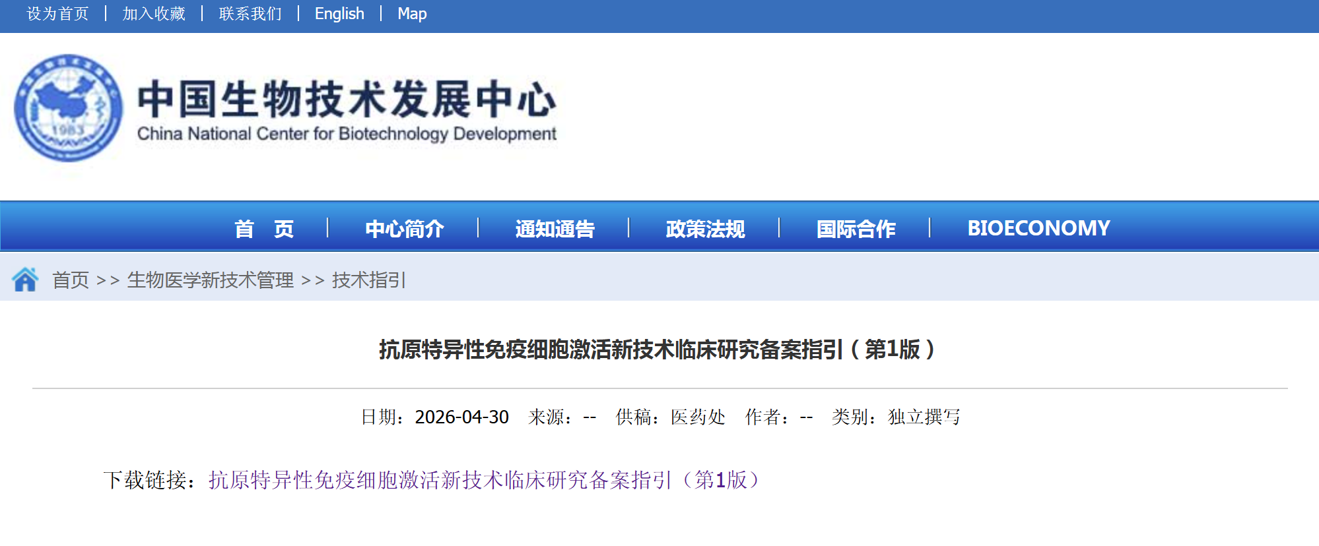Click the 技术指引 breadcrumb link
This screenshot has width=1319, height=546.
(369, 280)
